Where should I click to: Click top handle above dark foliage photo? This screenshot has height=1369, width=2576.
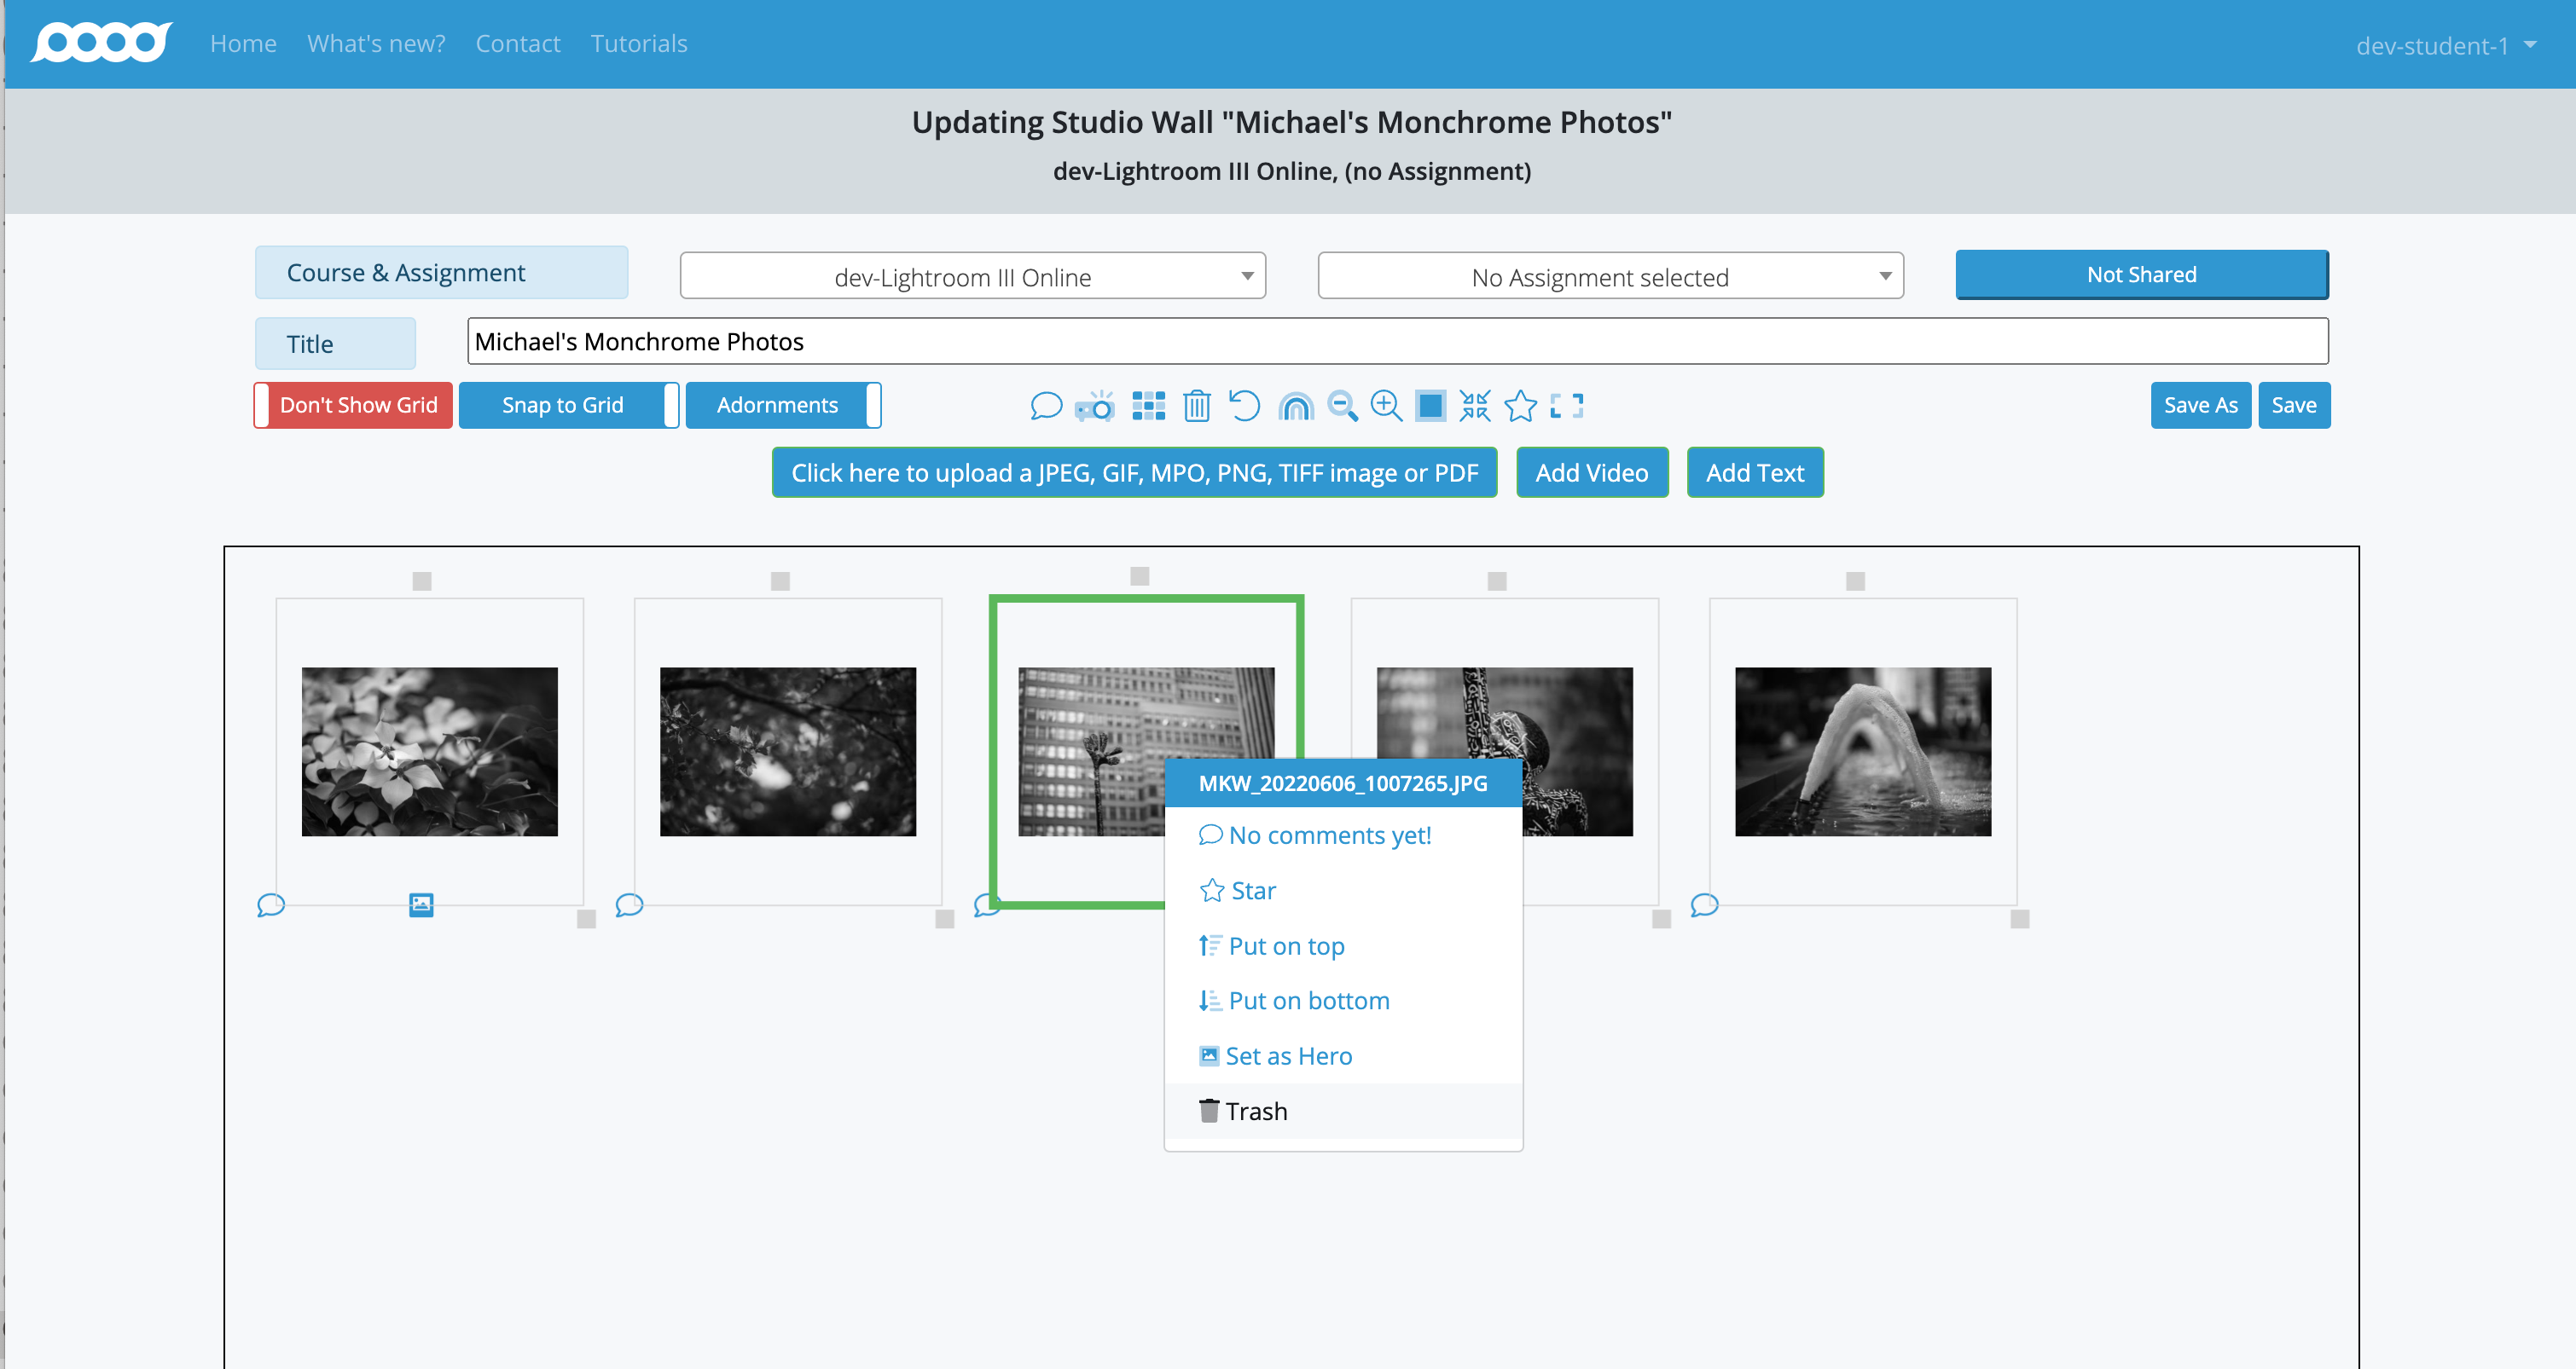[x=780, y=581]
